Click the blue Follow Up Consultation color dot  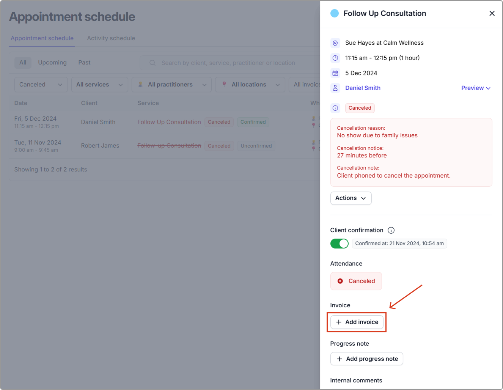(335, 14)
